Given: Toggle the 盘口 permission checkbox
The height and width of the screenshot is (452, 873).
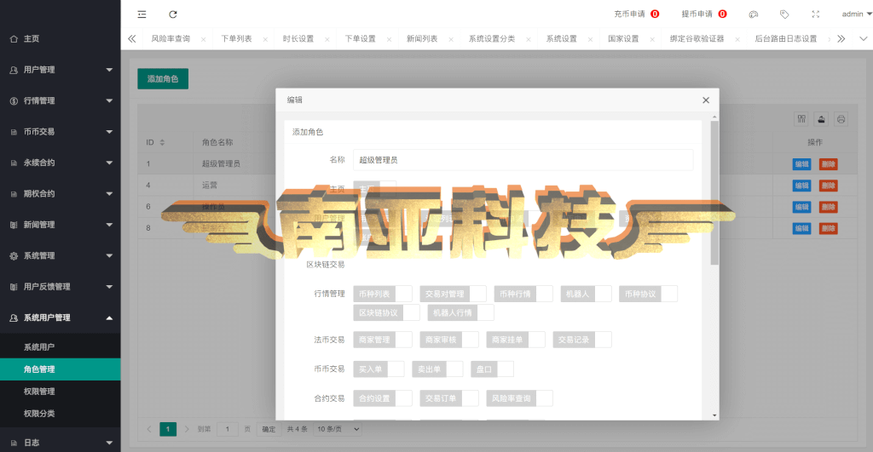Looking at the screenshot, I should pos(492,369).
